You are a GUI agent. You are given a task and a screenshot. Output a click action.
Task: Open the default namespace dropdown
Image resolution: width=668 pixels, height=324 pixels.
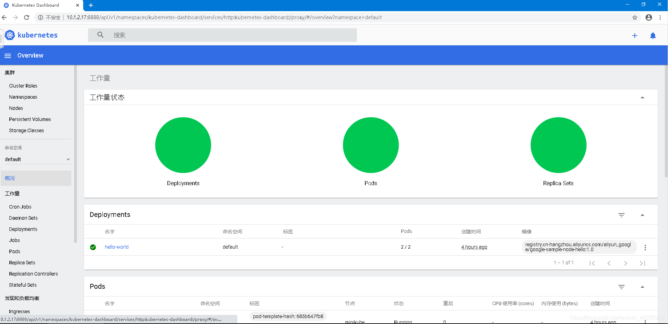[x=38, y=159]
